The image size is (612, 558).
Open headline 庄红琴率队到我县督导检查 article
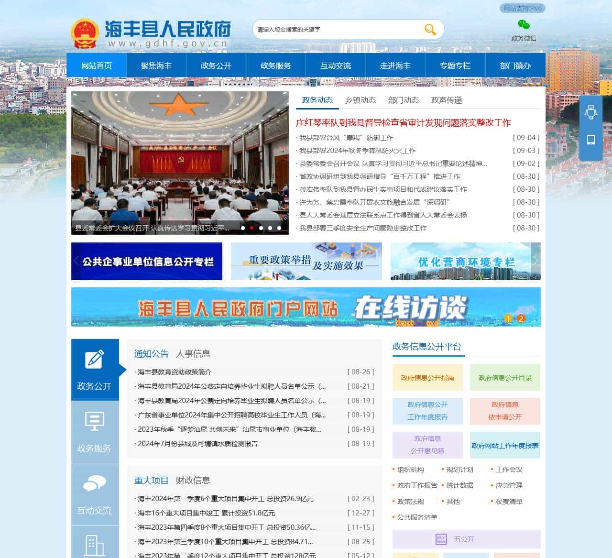pos(403,123)
